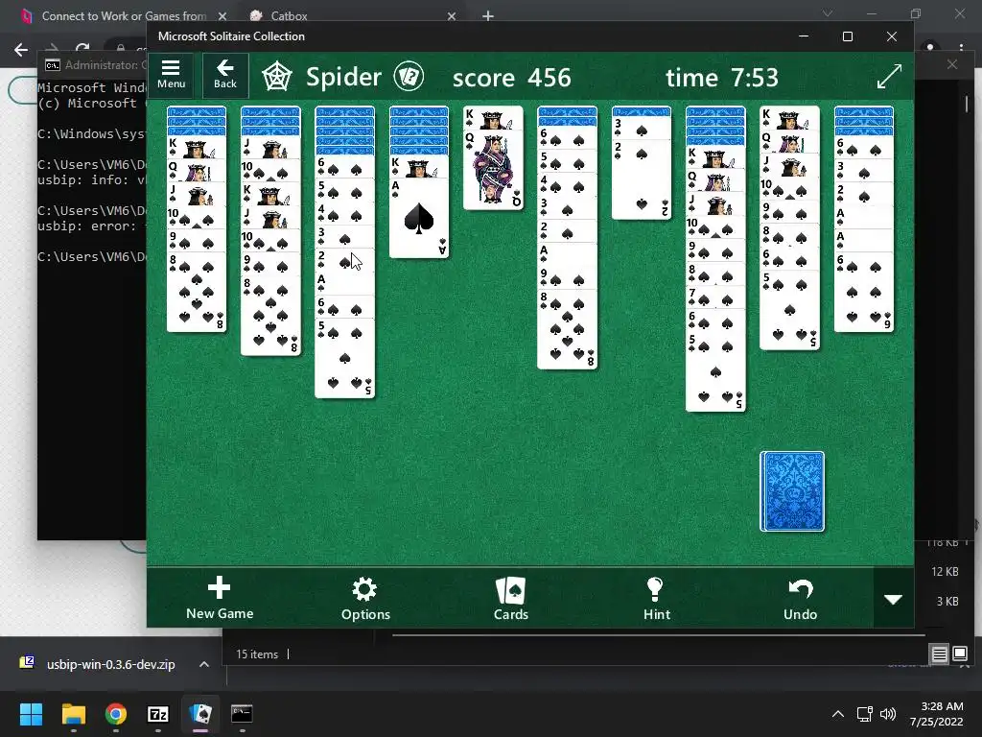Minimize the Solitaire Collection window
This screenshot has height=737, width=982.
coord(804,36)
